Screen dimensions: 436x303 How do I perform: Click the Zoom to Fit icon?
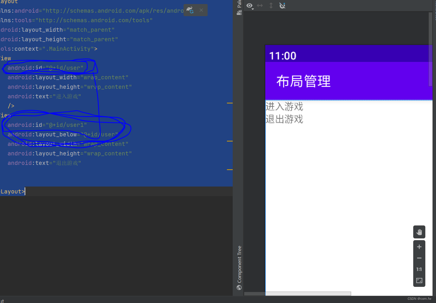pyautogui.click(x=419, y=280)
